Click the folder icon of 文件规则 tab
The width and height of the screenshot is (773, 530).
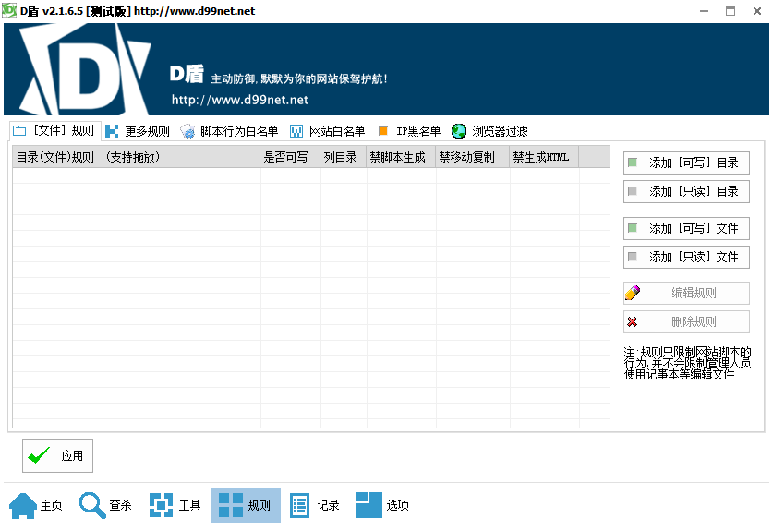pos(19,130)
